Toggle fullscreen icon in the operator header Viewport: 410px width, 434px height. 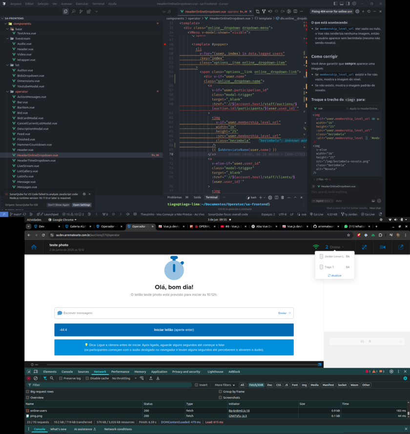[x=364, y=247]
